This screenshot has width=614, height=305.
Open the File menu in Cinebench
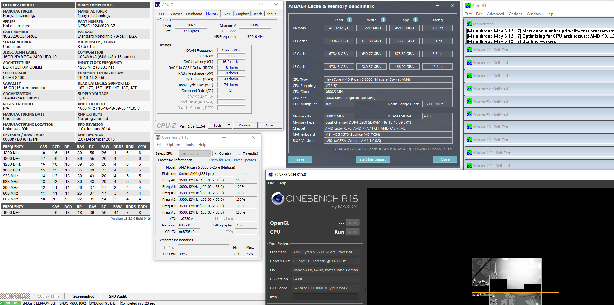[x=271, y=183]
